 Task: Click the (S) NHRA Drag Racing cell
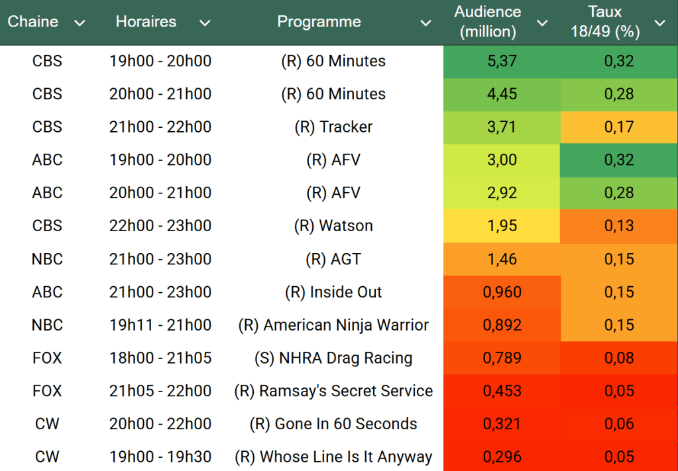333,358
